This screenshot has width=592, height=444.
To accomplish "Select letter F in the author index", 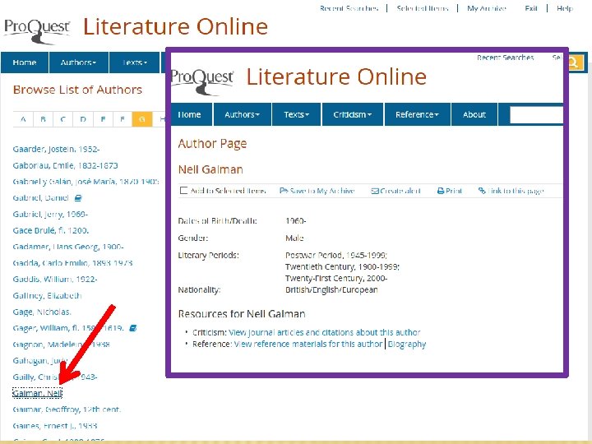I will [123, 119].
